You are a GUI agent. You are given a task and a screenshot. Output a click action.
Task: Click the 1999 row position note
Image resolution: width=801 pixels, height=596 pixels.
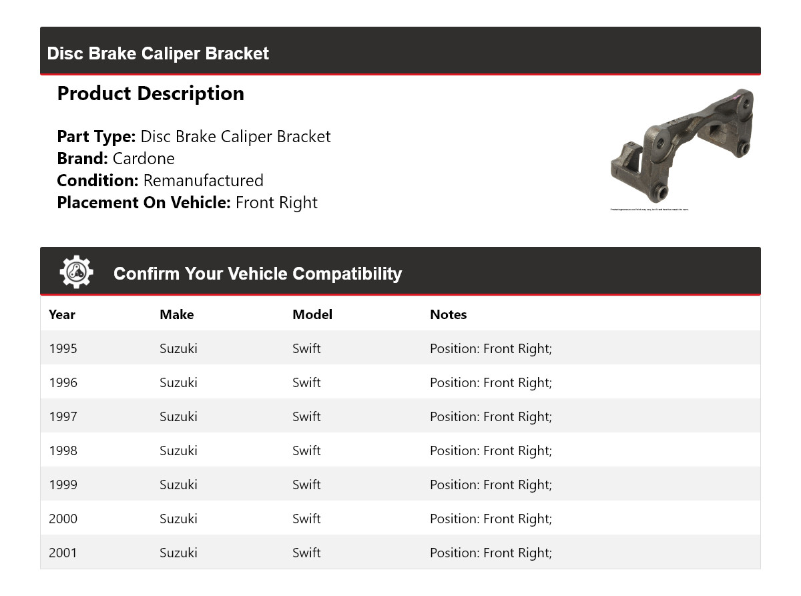(x=491, y=485)
